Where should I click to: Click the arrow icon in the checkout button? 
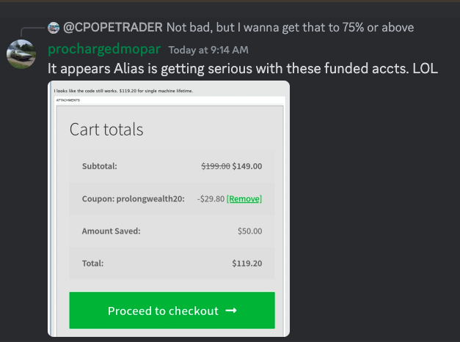coord(231,311)
